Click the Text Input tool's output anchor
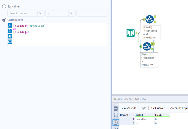The image size is (188, 129). click(136, 33)
